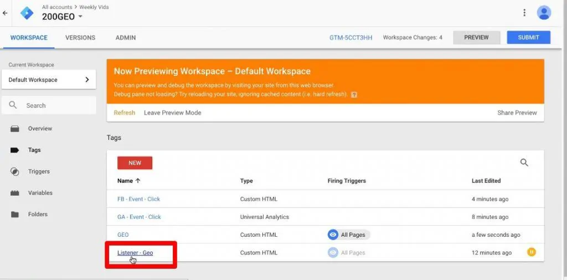Switch to the Admin tab
This screenshot has width=567, height=280.
[x=126, y=37]
